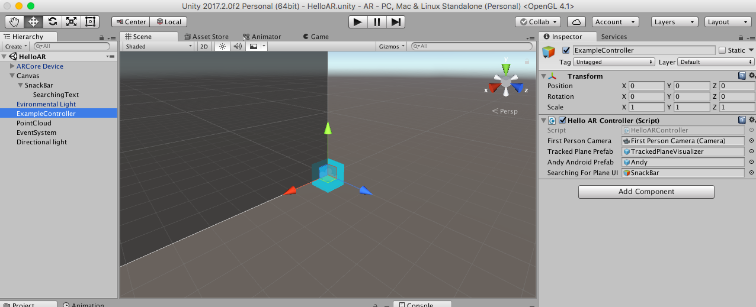Collapse the HelloAR scene root
The width and height of the screenshot is (756, 307).
[x=5, y=57]
